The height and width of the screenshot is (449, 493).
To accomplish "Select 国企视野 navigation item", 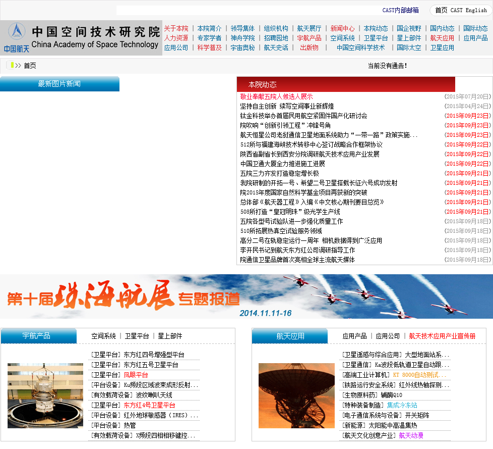I will click(x=409, y=29).
